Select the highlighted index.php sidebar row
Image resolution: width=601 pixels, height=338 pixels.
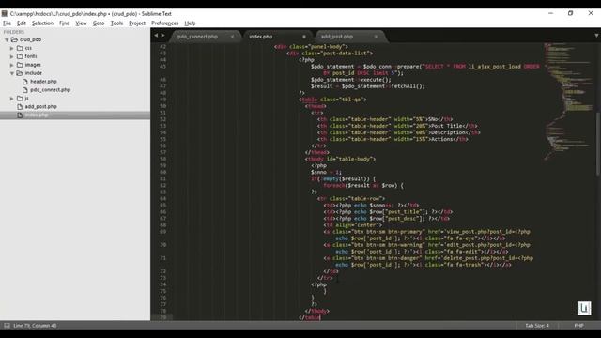click(x=75, y=115)
